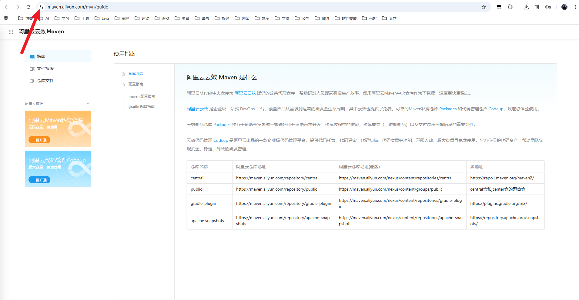Open the Aliyun product grid menu icon
This screenshot has width=579, height=300.
tap(11, 32)
